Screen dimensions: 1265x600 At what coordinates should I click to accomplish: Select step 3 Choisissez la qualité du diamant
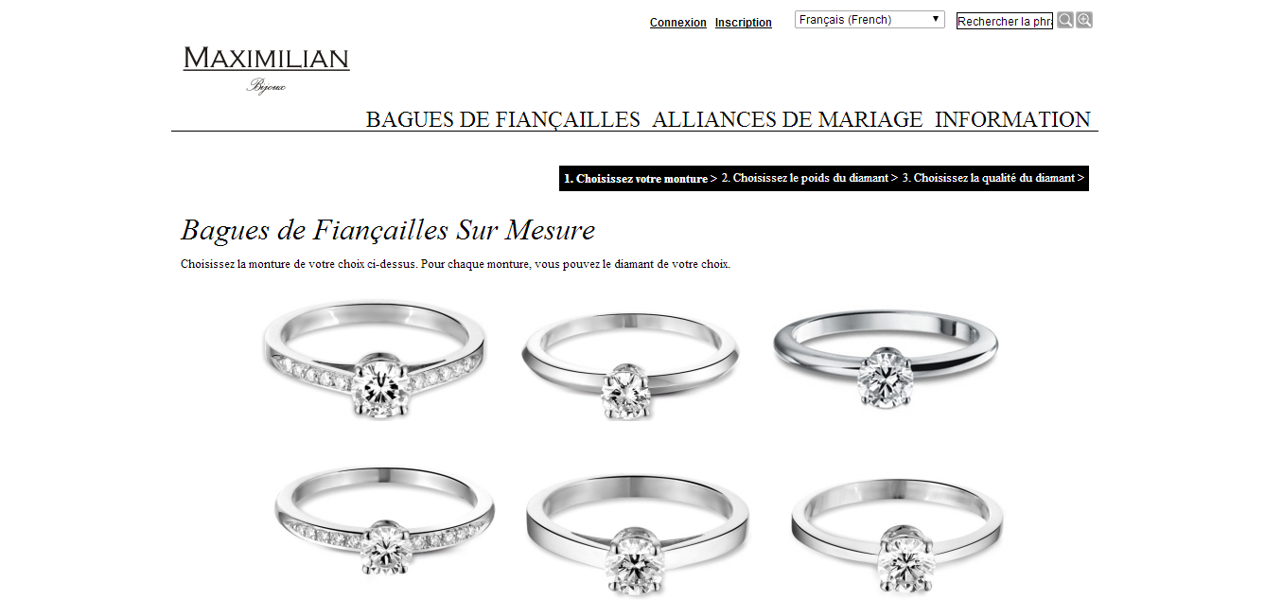coord(993,178)
